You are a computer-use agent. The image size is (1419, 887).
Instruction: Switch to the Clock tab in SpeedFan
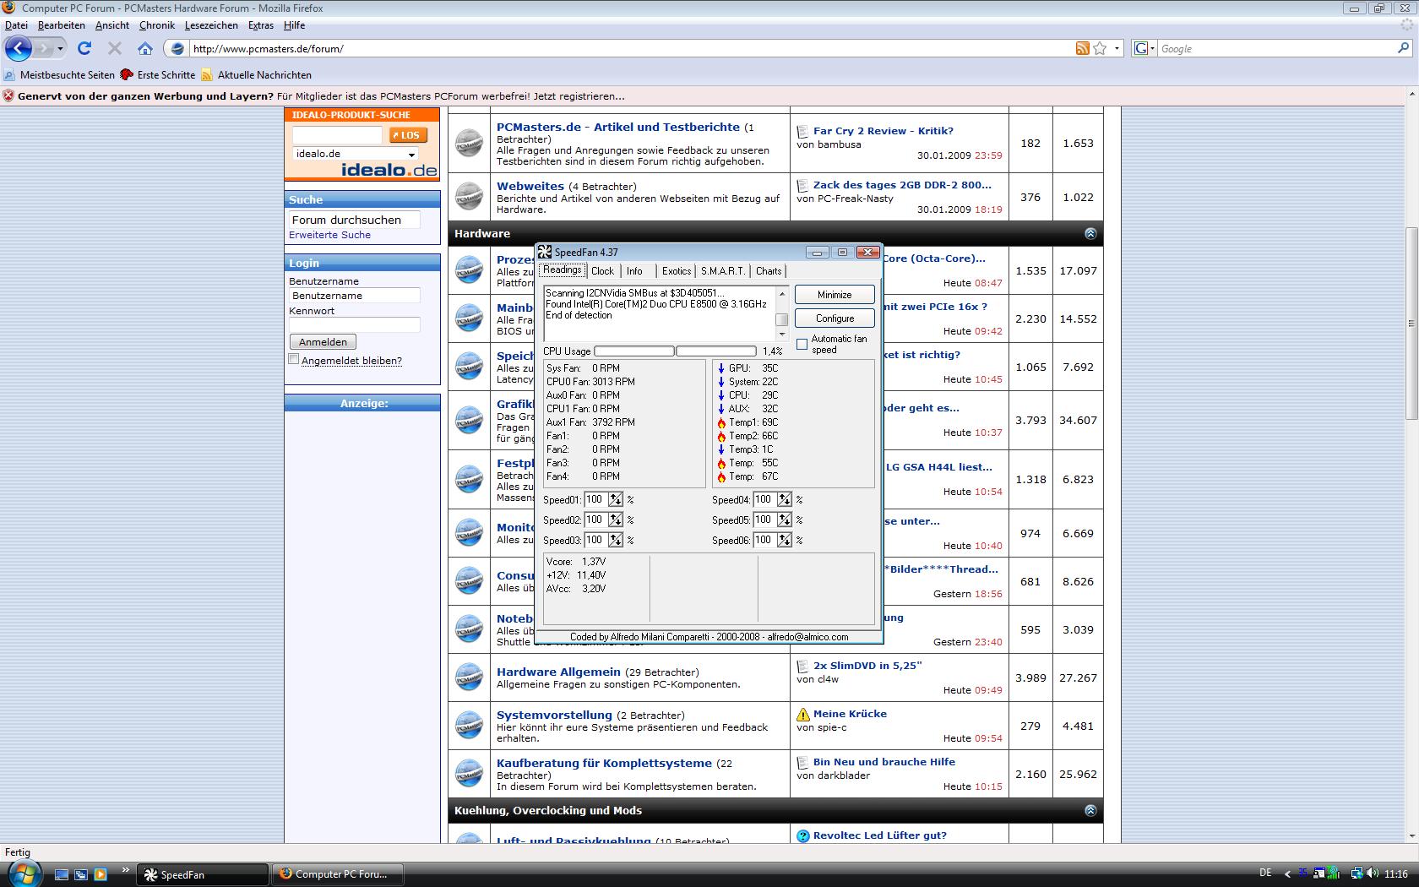(x=602, y=271)
